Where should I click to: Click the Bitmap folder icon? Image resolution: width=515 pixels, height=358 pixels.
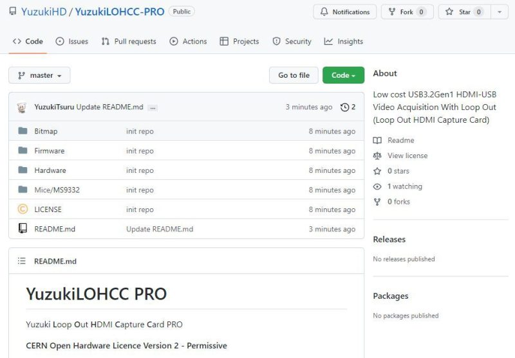click(x=23, y=131)
